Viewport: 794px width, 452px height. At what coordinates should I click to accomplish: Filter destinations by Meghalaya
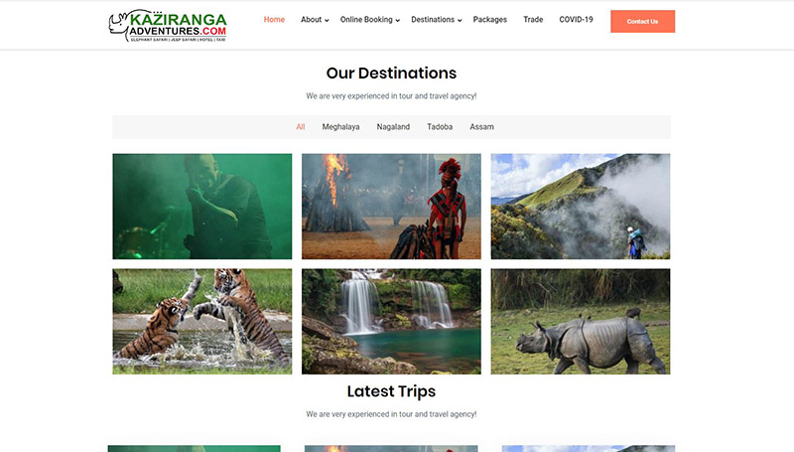click(340, 127)
